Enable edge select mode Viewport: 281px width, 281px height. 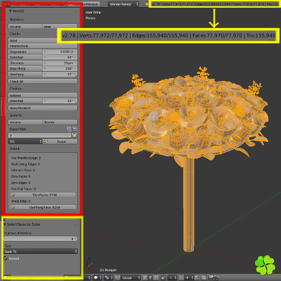(x=150, y=277)
